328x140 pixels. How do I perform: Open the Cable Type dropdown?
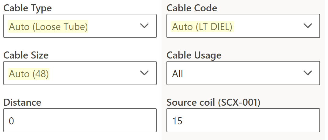pyautogui.click(x=80, y=26)
